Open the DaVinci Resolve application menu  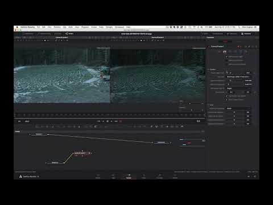click(28, 27)
